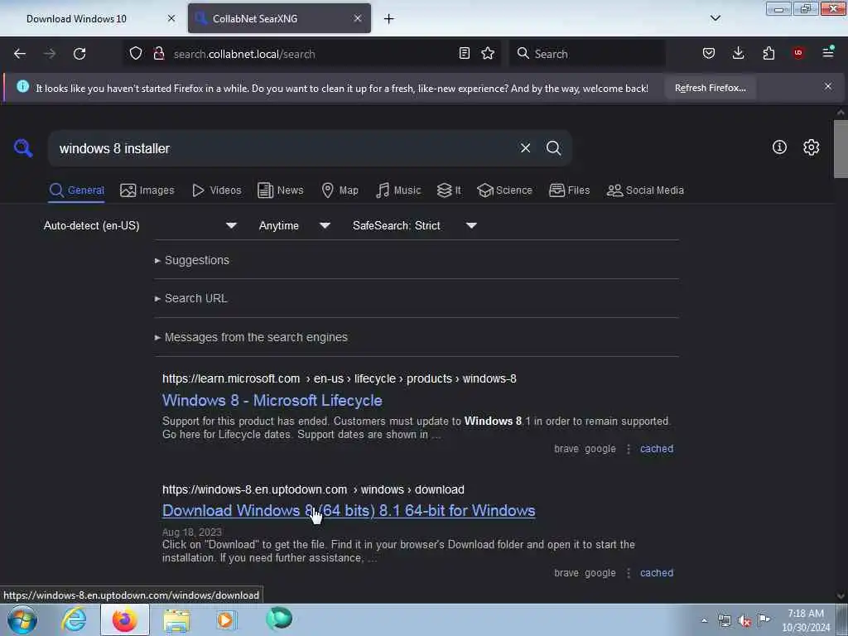Reload the current page
Image resolution: width=848 pixels, height=636 pixels.
pyautogui.click(x=79, y=54)
